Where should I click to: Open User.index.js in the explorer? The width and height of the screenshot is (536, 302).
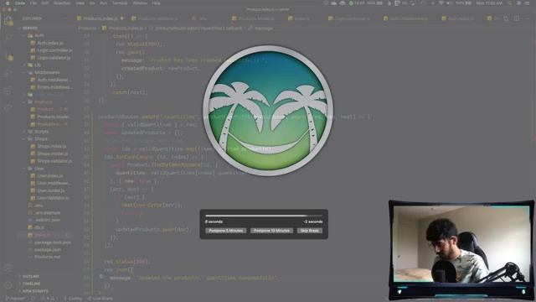50,175
